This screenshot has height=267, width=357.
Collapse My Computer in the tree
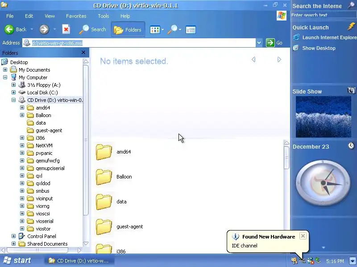click(x=5, y=77)
